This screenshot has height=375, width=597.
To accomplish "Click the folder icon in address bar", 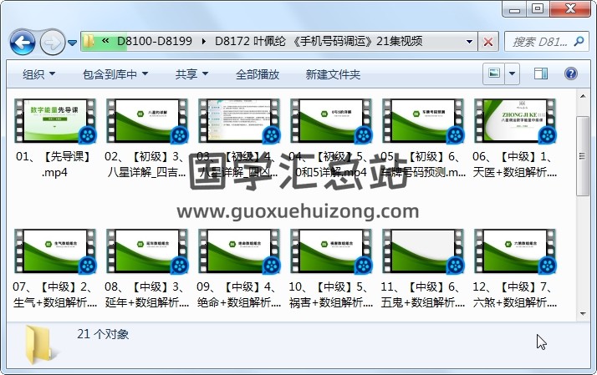I will click(x=90, y=41).
